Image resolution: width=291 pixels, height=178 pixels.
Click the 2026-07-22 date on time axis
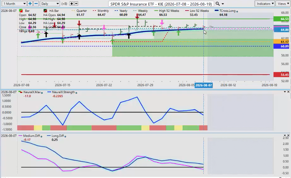point(104,85)
